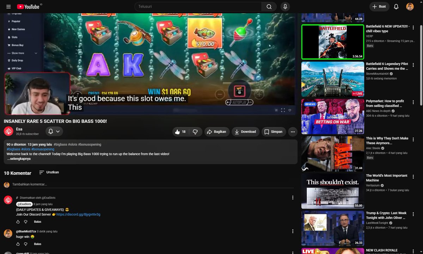Open the @BlueMist07zx profile name

click(x=26, y=231)
